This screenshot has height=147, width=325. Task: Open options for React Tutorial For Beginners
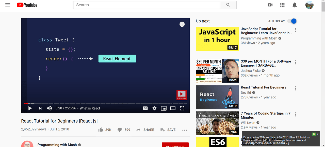pos(295,88)
